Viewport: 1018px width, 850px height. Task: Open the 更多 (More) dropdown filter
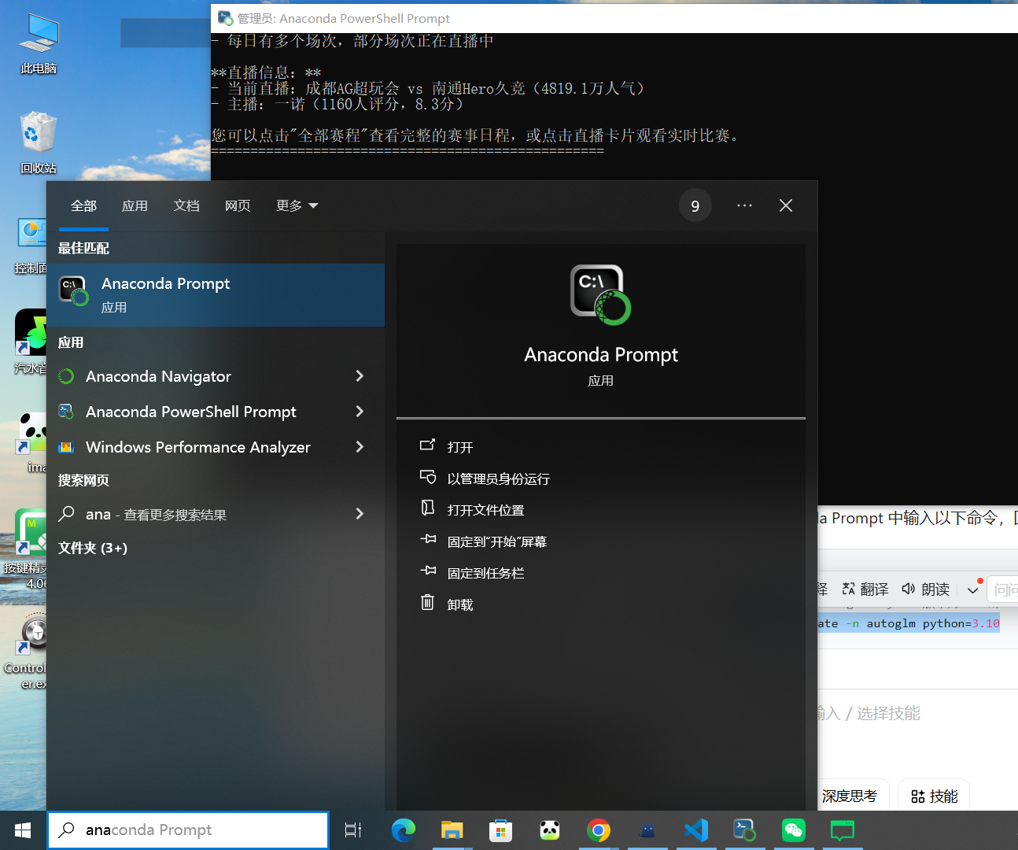pyautogui.click(x=297, y=205)
